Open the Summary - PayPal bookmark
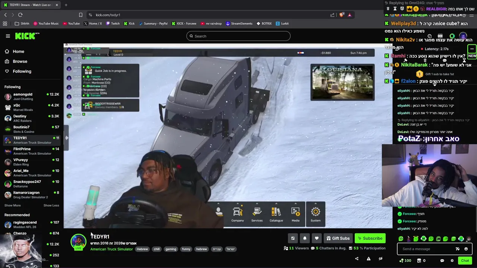Screen dimensions: 477x268 coord(153,23)
